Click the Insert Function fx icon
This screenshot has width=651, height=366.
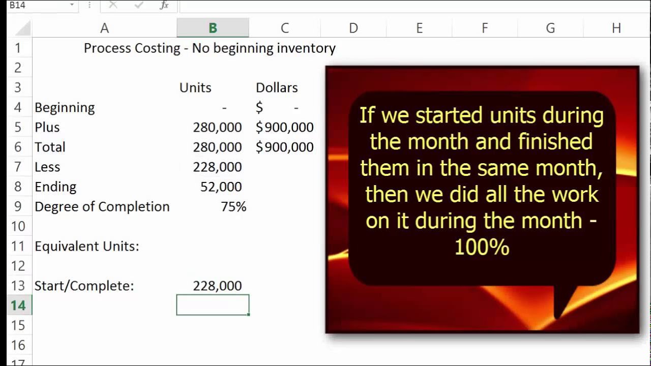pos(164,5)
